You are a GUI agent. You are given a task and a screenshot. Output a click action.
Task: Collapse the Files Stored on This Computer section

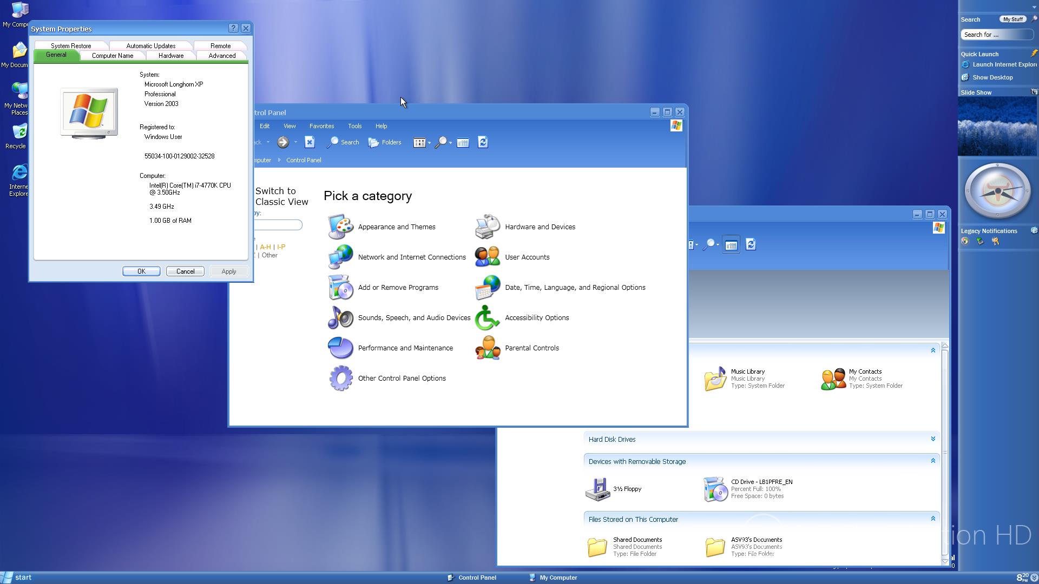(933, 519)
